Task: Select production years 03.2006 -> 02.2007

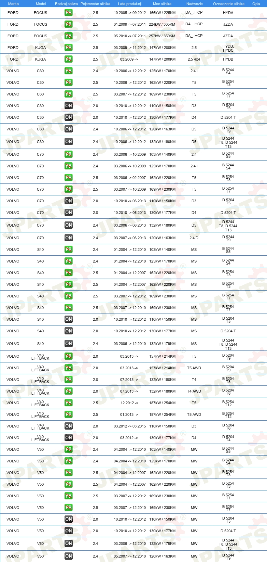Action: point(130,178)
